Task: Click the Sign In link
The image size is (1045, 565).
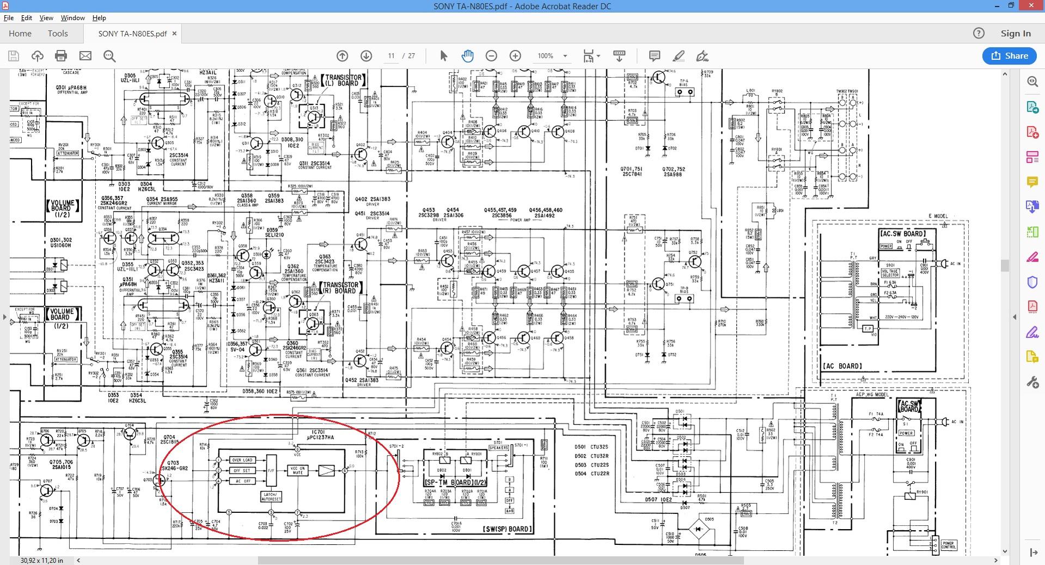Action: coord(1016,33)
